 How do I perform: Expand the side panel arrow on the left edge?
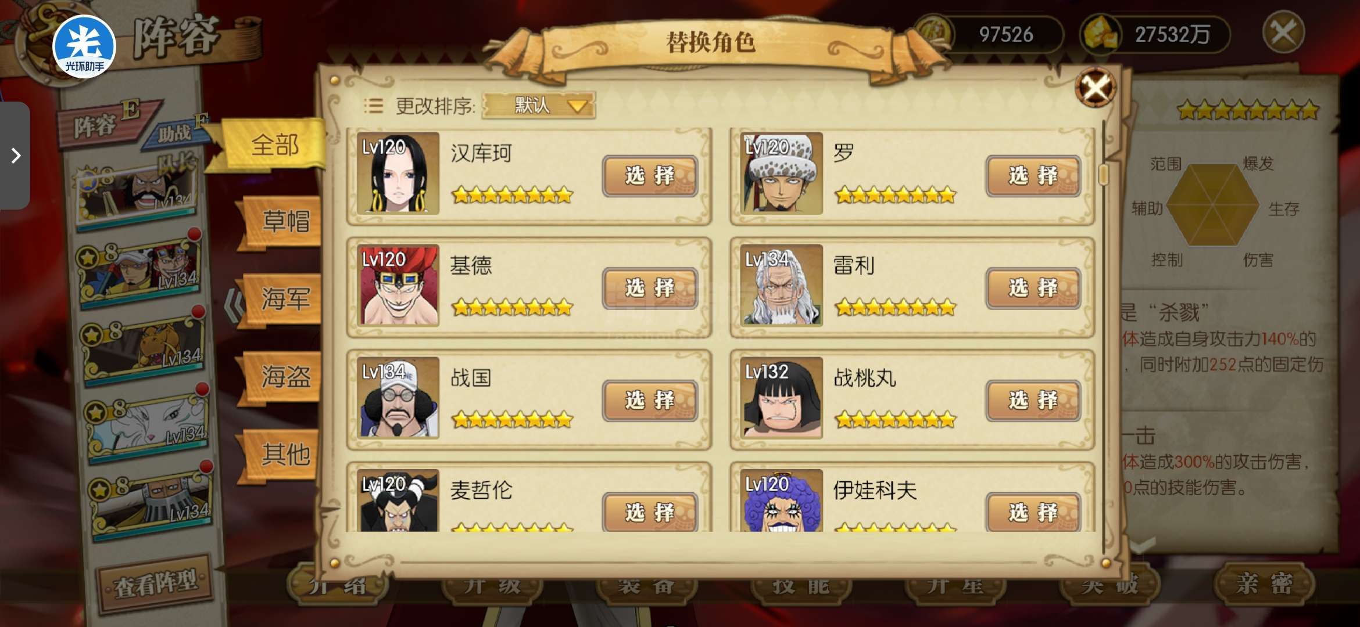point(16,155)
